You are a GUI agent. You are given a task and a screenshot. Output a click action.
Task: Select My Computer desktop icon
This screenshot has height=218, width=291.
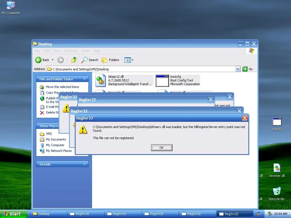(11, 8)
